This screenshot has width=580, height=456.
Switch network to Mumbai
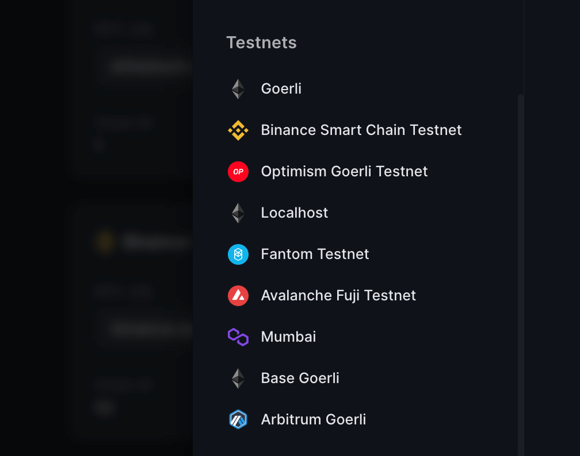pos(288,337)
